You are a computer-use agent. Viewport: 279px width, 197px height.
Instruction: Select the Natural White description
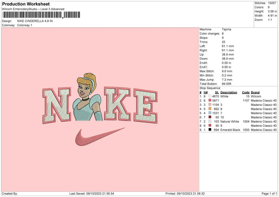[230, 121]
